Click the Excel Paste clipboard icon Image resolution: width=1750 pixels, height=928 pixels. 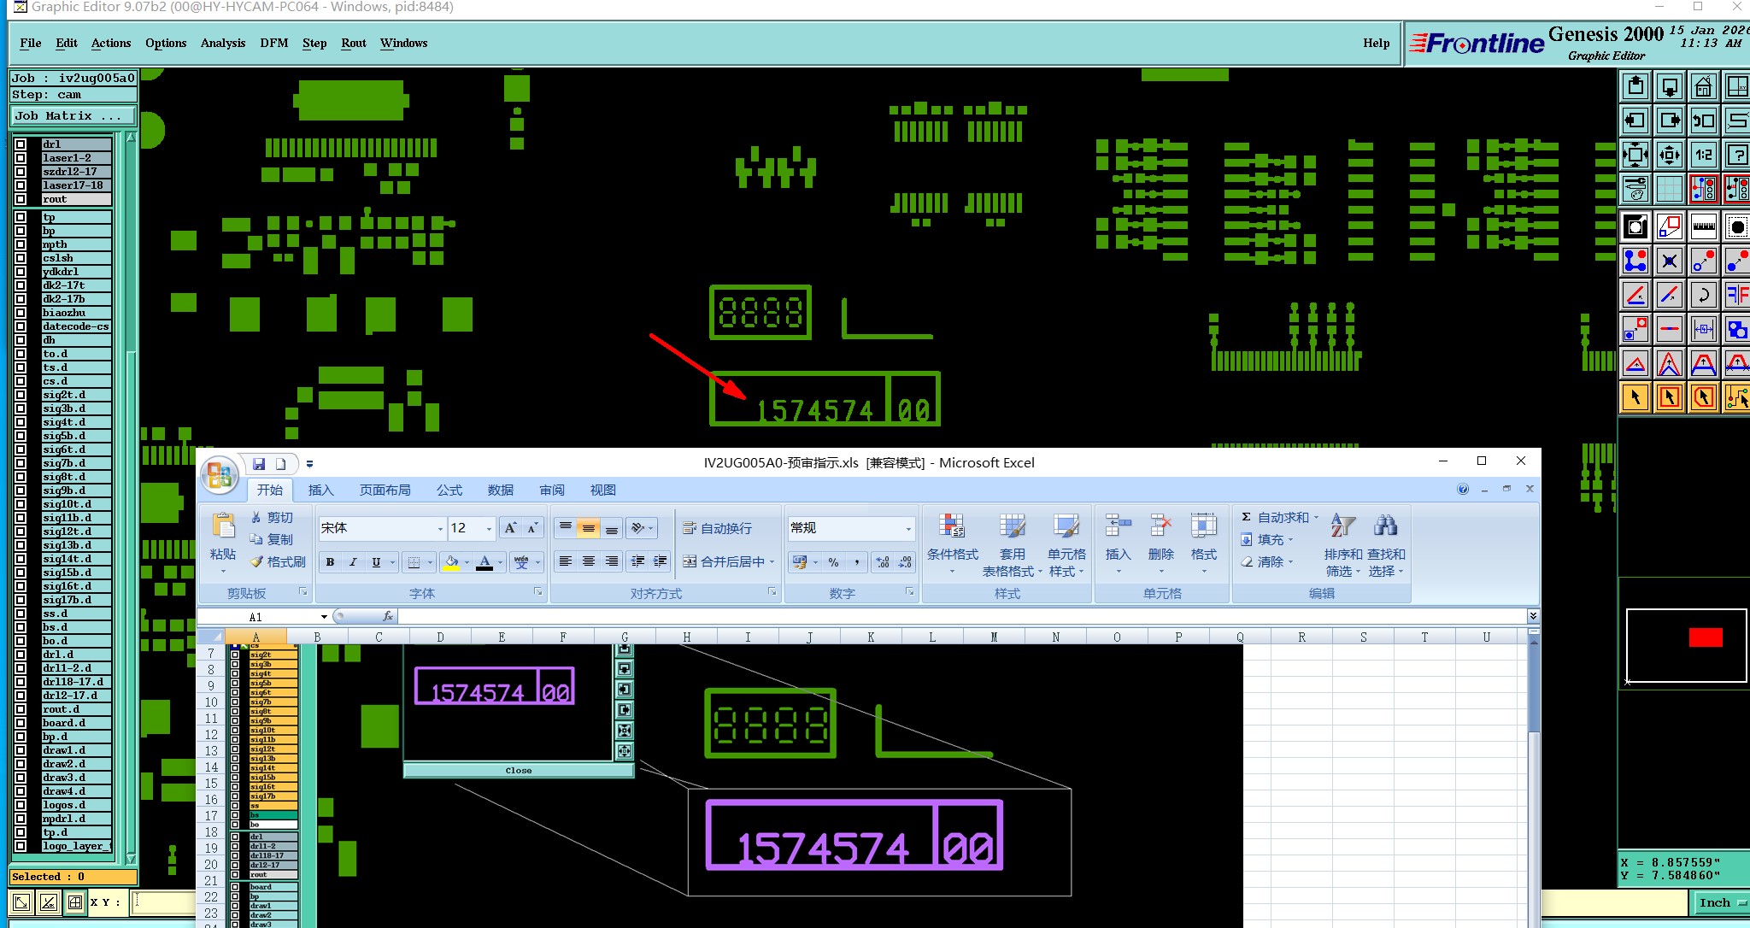click(x=223, y=526)
